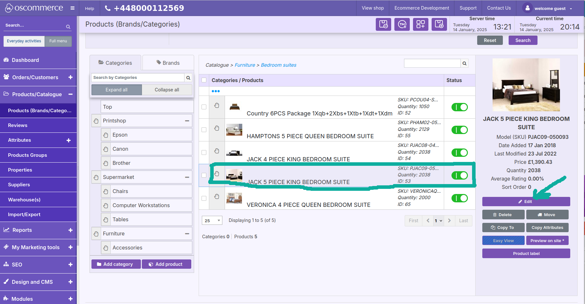585x304 pixels.
Task: Click the drag handle icon for Canon
Action: point(106,149)
